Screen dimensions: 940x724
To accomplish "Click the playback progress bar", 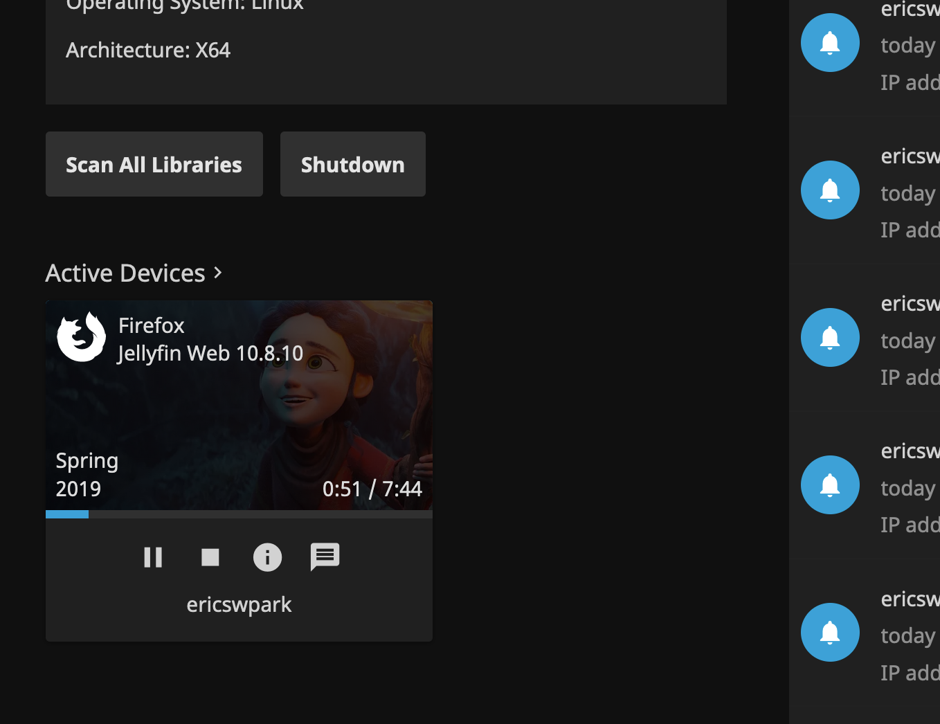I will pyautogui.click(x=239, y=514).
